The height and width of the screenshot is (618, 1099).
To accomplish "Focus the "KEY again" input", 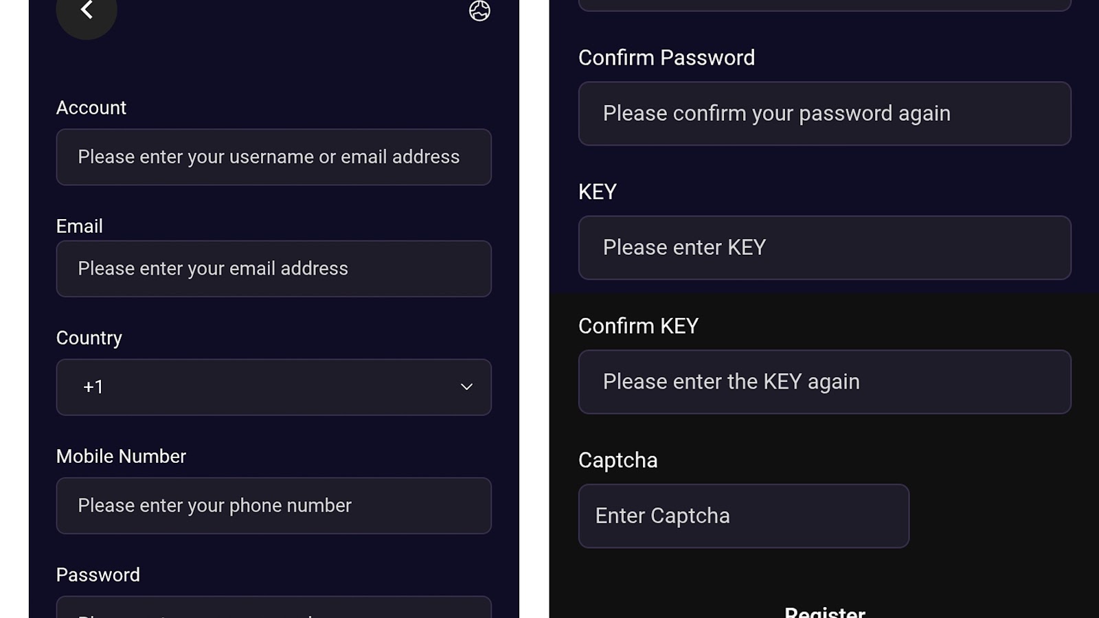I will (824, 382).
